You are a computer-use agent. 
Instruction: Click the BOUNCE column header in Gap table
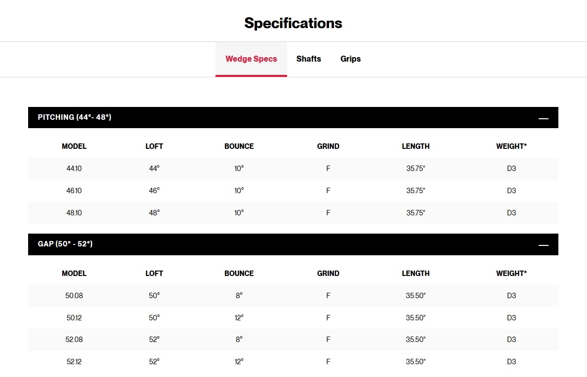239,274
